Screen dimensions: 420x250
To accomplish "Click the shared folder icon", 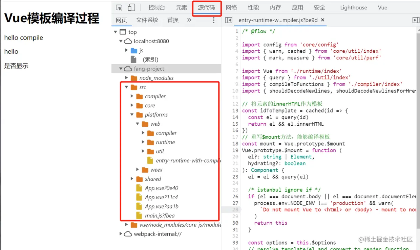I will (x=139, y=179).
